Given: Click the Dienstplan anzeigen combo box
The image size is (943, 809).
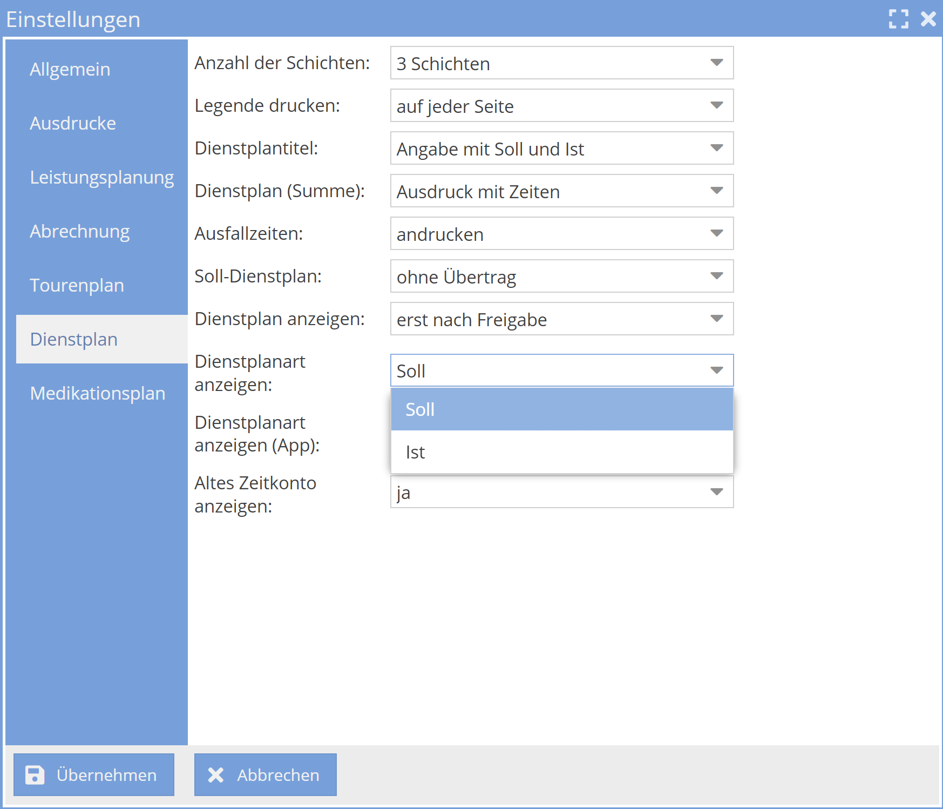Looking at the screenshot, I should tap(561, 319).
